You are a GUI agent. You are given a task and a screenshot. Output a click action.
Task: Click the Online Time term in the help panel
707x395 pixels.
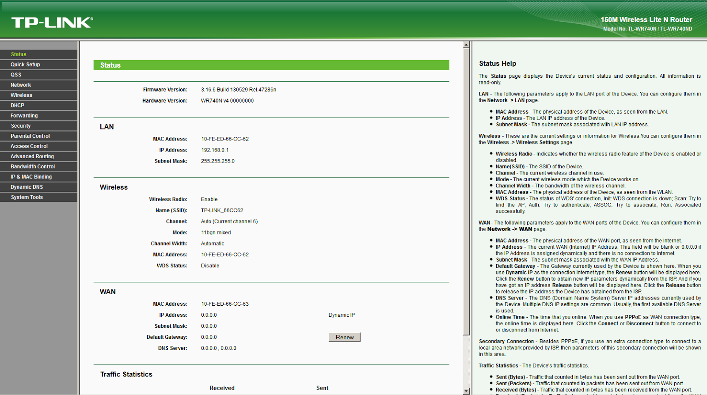510,317
